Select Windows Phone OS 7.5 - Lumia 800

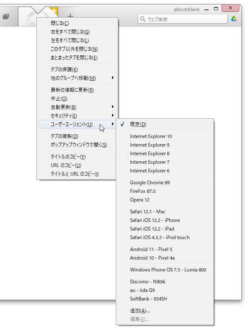pos(164,270)
